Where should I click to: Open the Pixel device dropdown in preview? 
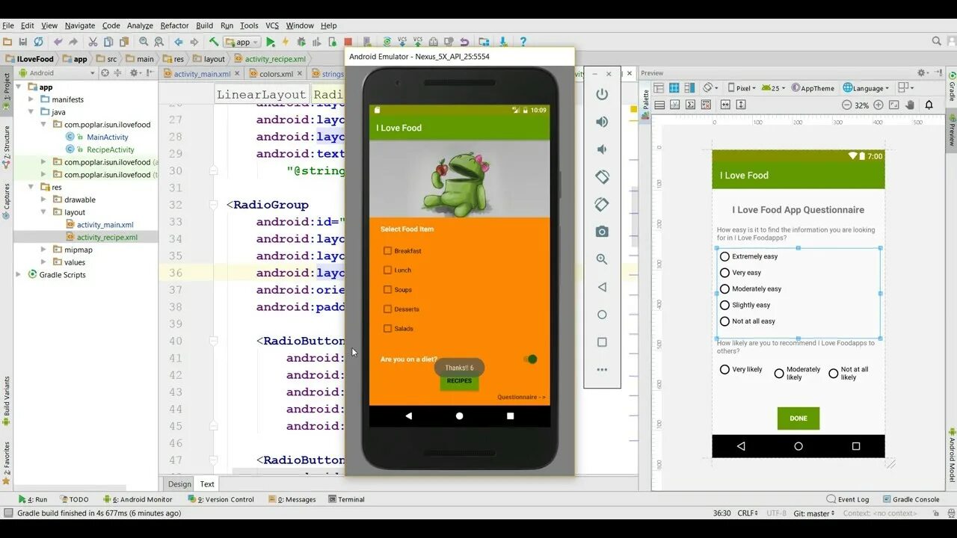click(742, 88)
